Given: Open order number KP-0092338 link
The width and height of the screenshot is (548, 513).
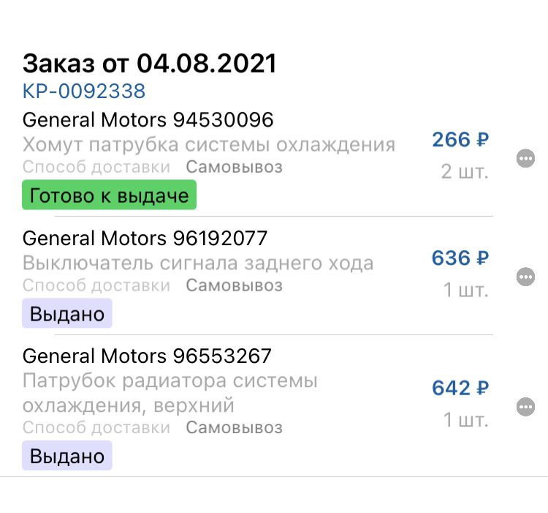Looking at the screenshot, I should click(84, 91).
